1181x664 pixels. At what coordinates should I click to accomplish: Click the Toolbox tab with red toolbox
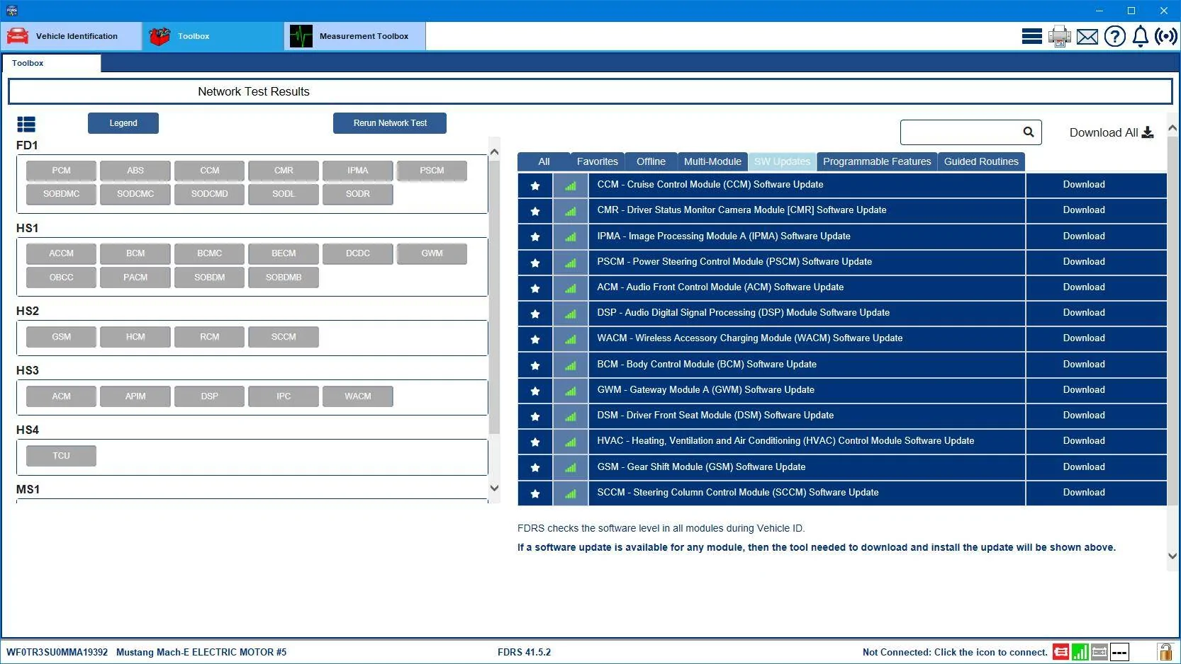(x=213, y=36)
